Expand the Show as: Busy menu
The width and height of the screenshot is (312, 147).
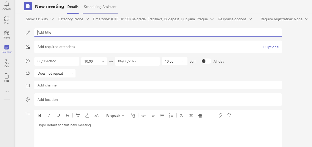40,19
